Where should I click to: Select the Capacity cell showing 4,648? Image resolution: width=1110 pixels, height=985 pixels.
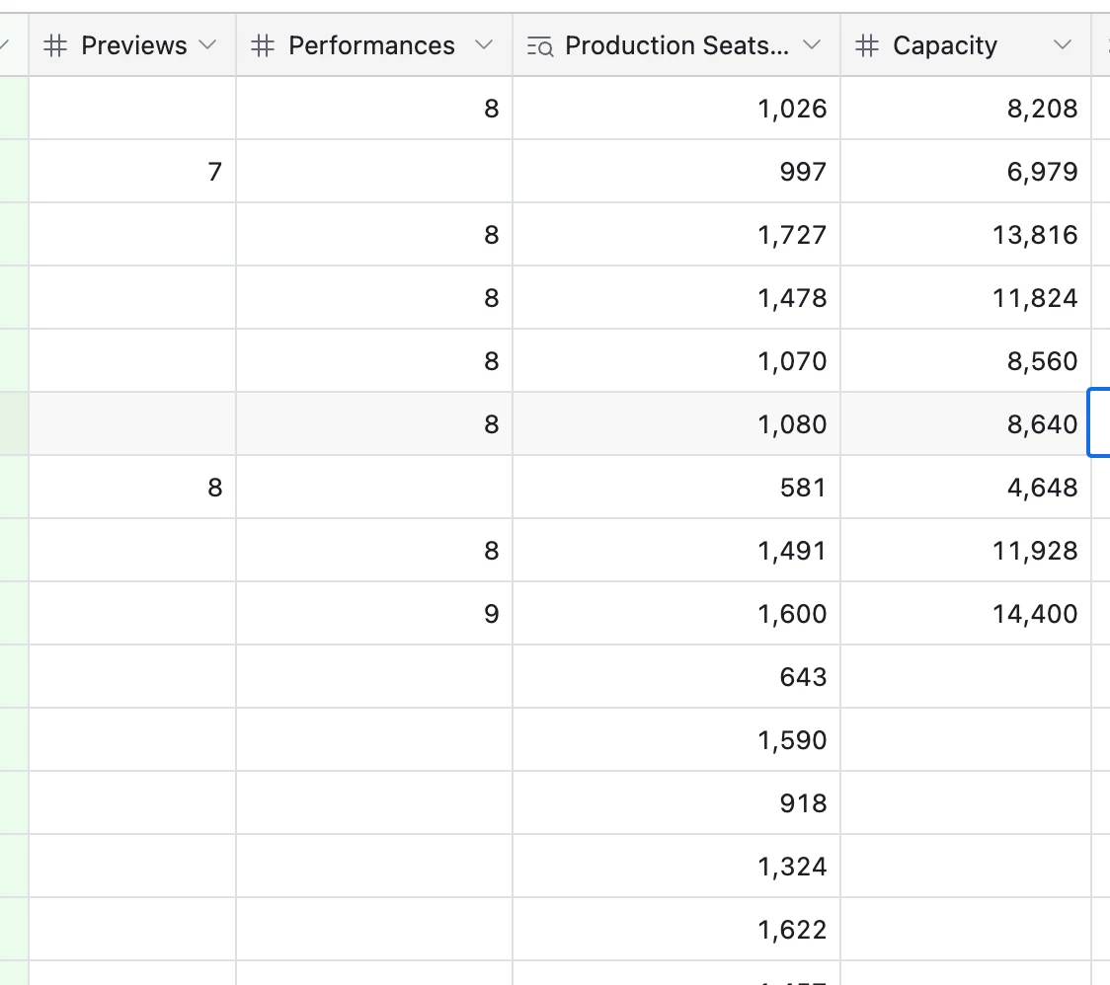(x=966, y=487)
